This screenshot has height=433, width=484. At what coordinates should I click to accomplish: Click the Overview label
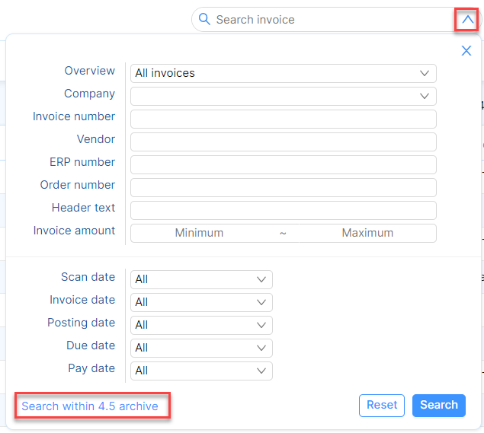click(x=89, y=71)
